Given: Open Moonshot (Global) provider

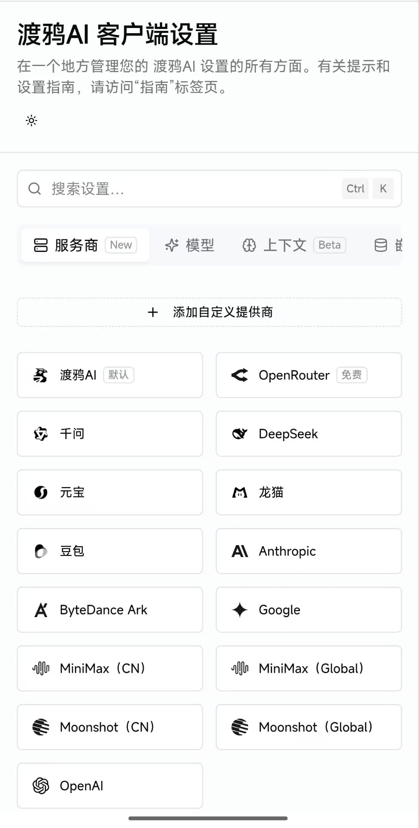Looking at the screenshot, I should 309,727.
